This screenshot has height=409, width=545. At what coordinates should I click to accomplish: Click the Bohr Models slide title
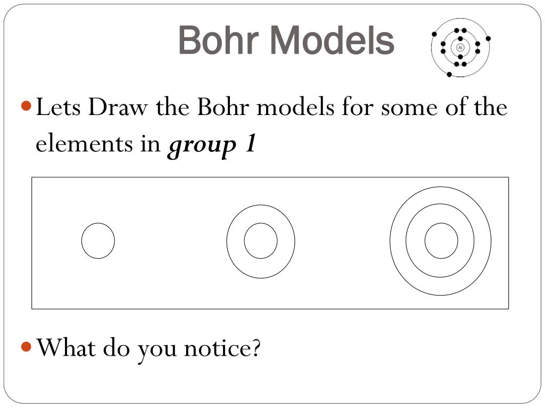coord(286,40)
